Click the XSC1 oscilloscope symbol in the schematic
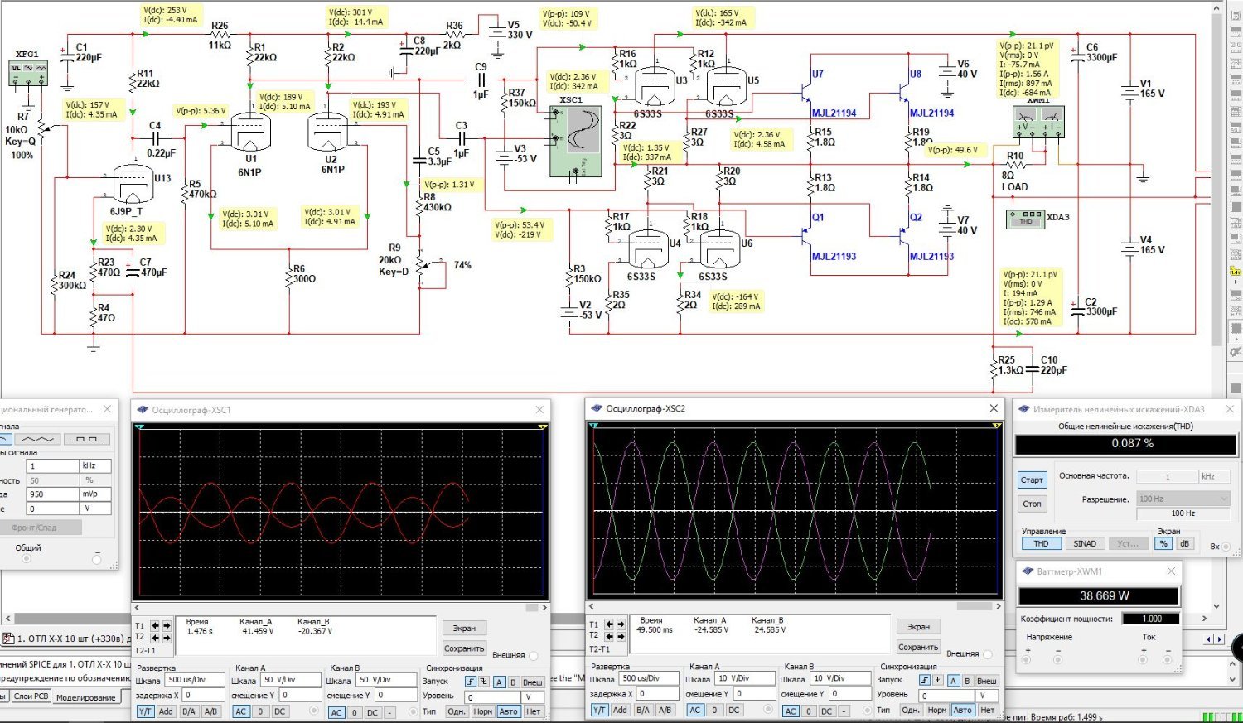The image size is (1243, 723). [578, 141]
